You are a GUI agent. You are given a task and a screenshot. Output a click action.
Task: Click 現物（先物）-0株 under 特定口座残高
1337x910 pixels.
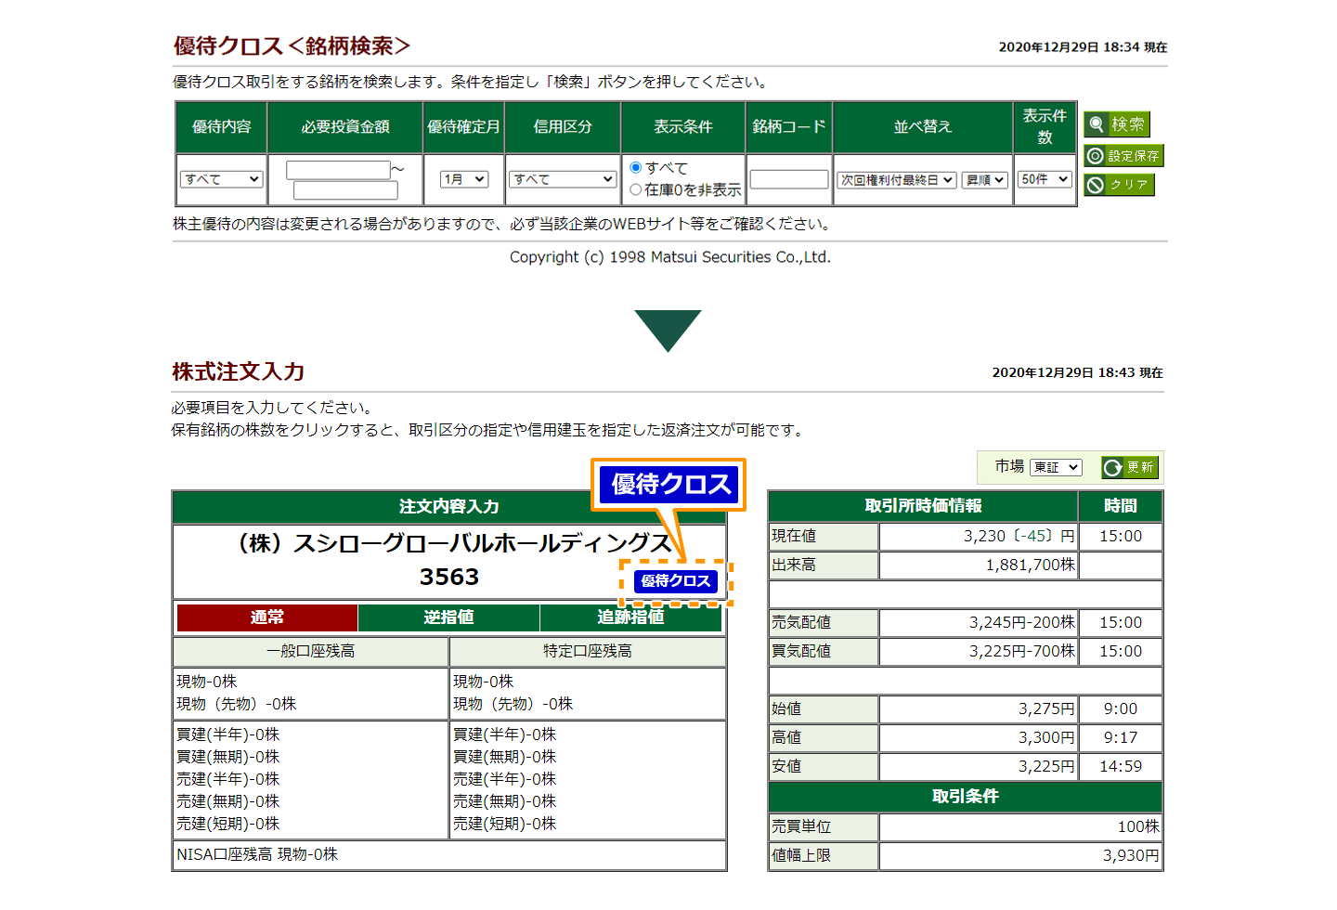click(513, 704)
